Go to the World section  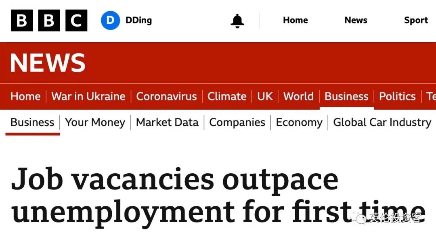299,96
